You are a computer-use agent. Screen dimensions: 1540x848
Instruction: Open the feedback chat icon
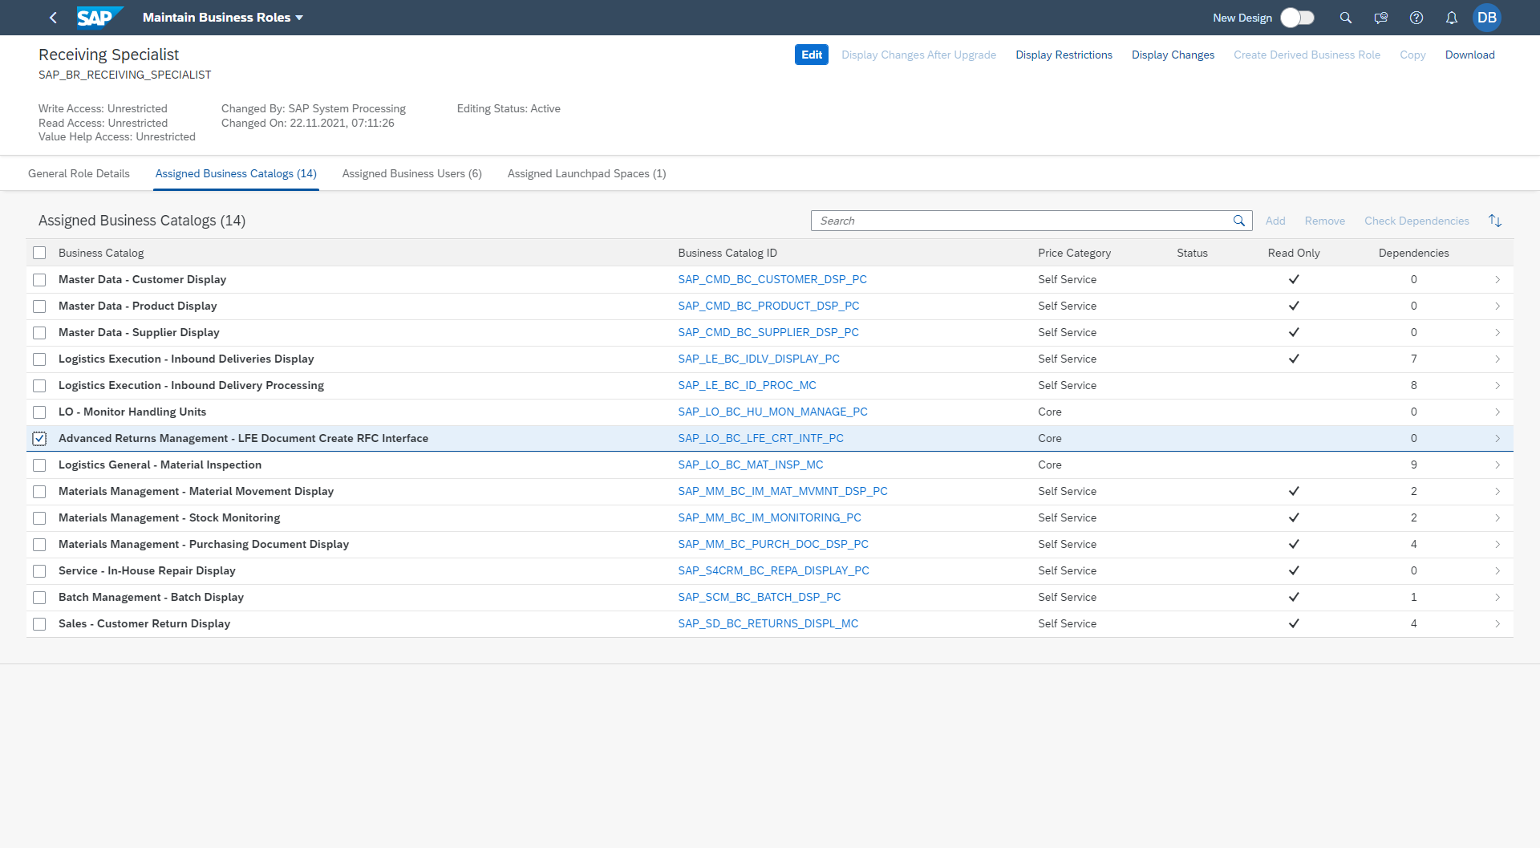click(x=1381, y=18)
